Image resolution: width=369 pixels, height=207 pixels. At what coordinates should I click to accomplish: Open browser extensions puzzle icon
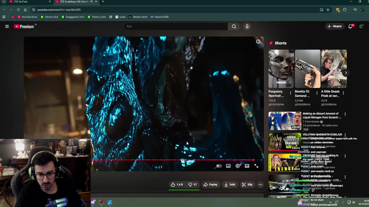point(345,10)
